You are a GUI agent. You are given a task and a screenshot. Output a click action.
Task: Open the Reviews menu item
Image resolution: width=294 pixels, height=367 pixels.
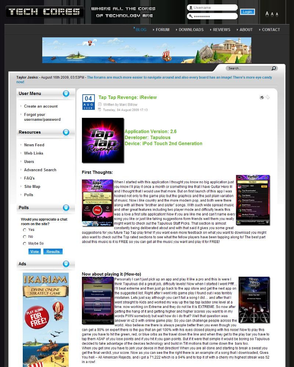pos(222,30)
